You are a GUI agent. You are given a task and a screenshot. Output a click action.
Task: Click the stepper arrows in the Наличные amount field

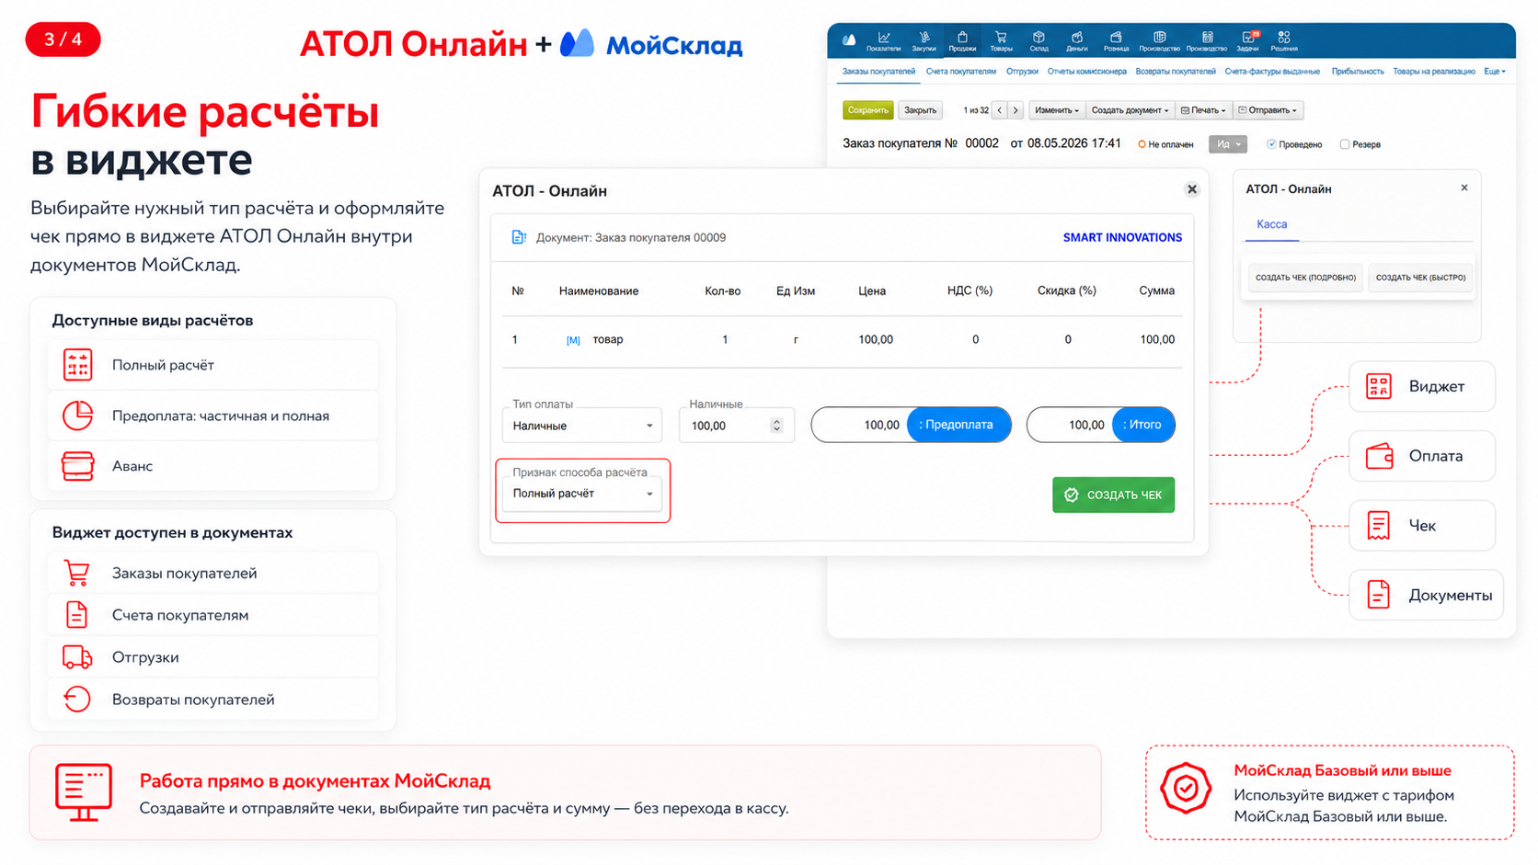pos(776,426)
